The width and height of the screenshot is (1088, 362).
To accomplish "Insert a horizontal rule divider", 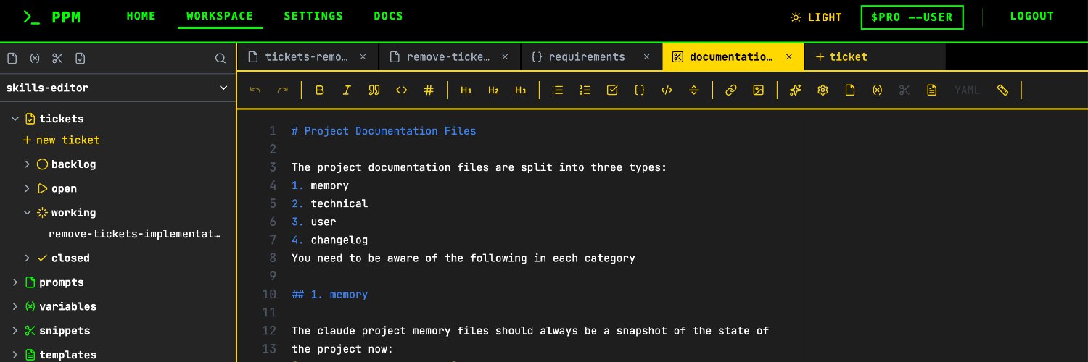I will (694, 90).
